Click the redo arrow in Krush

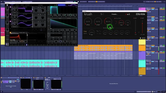[x=103, y=14]
